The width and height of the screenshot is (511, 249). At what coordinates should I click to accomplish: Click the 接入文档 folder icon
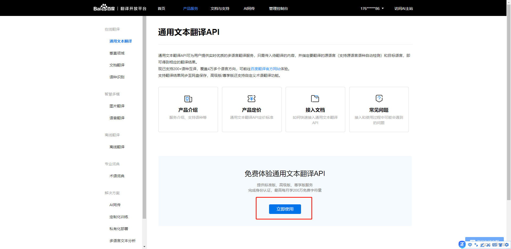coord(315,99)
